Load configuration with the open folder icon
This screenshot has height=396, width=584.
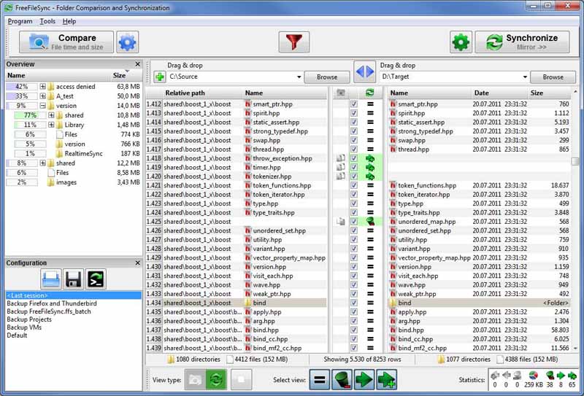(x=50, y=279)
